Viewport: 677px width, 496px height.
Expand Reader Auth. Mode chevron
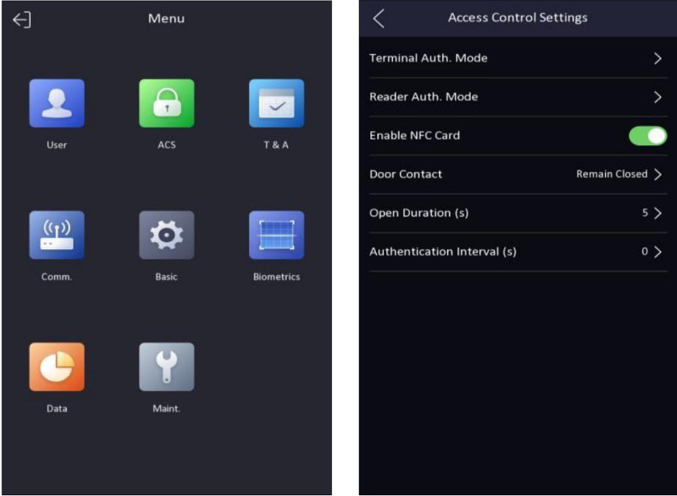pos(658,97)
